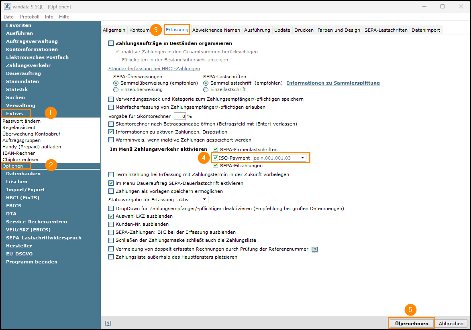Enable Kunden-Nr. ausblenden checkbox
Screen dimensions: 471x330
[x=111, y=224]
